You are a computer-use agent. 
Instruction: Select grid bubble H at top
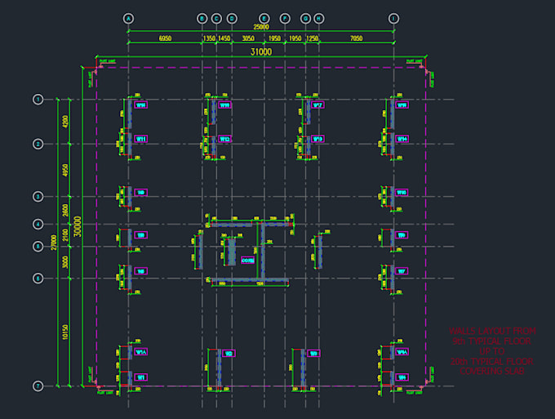click(319, 19)
